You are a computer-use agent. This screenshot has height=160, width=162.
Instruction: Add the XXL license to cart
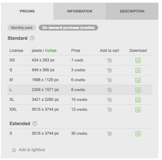coord(109,110)
